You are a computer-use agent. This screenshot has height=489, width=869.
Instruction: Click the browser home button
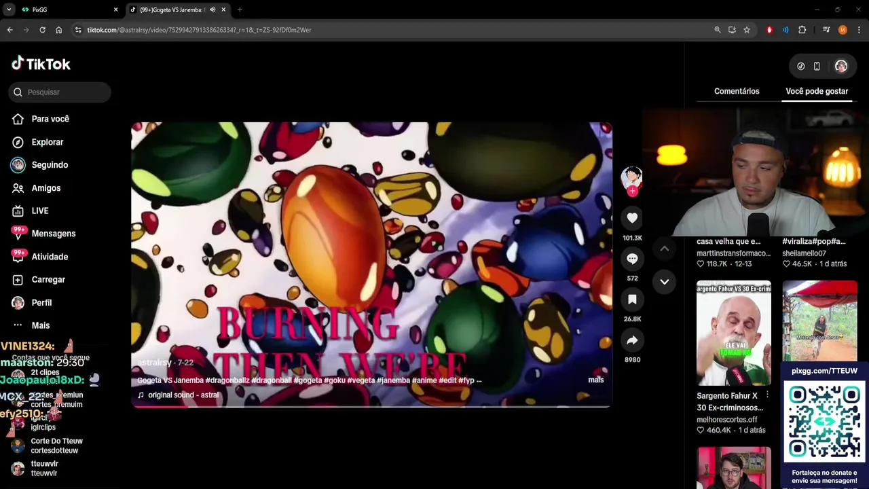click(x=58, y=30)
